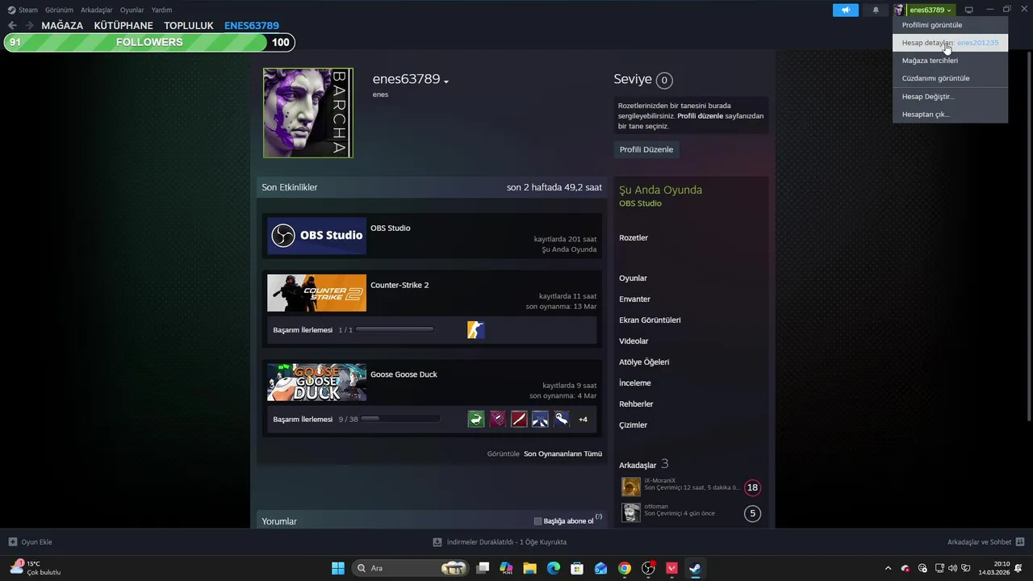Click the fourth Goose Goose Duck achievement icon
Viewport: 1033px width, 581px height.
[541, 419]
